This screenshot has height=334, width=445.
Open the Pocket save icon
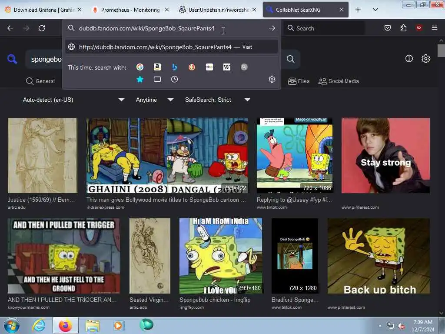(388, 28)
